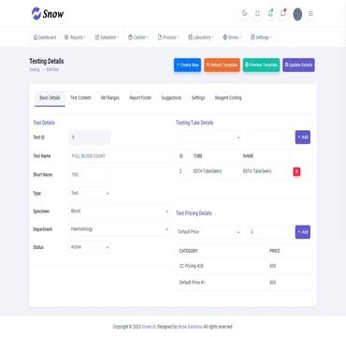Open the Default Price category dropdown
The width and height of the screenshot is (346, 337).
click(x=209, y=232)
